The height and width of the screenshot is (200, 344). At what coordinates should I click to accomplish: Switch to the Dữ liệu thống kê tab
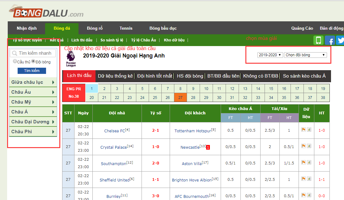[x=115, y=76]
